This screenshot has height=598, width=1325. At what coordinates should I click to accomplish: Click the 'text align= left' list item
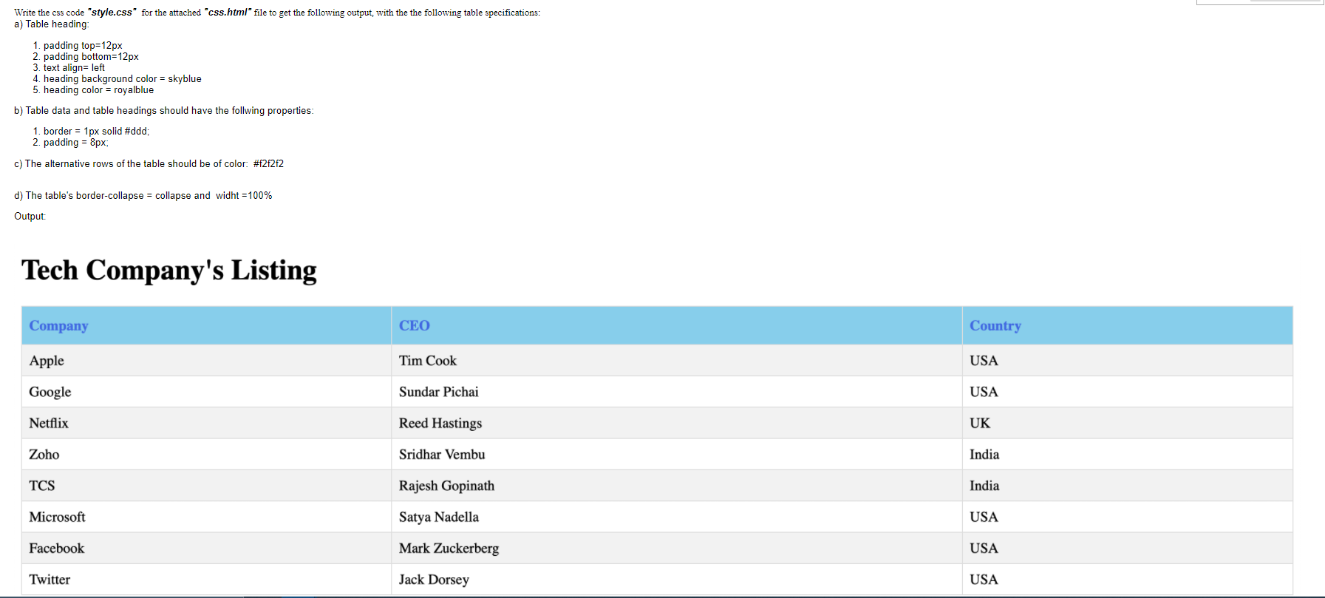tap(74, 68)
